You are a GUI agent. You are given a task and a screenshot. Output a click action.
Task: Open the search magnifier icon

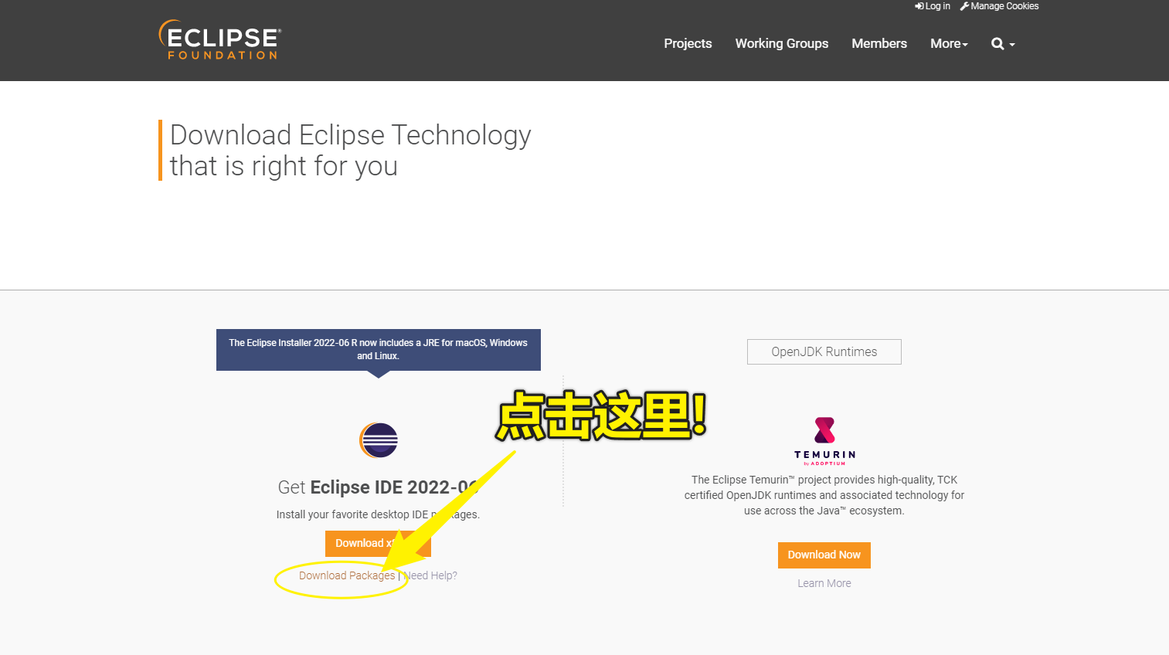pyautogui.click(x=997, y=44)
